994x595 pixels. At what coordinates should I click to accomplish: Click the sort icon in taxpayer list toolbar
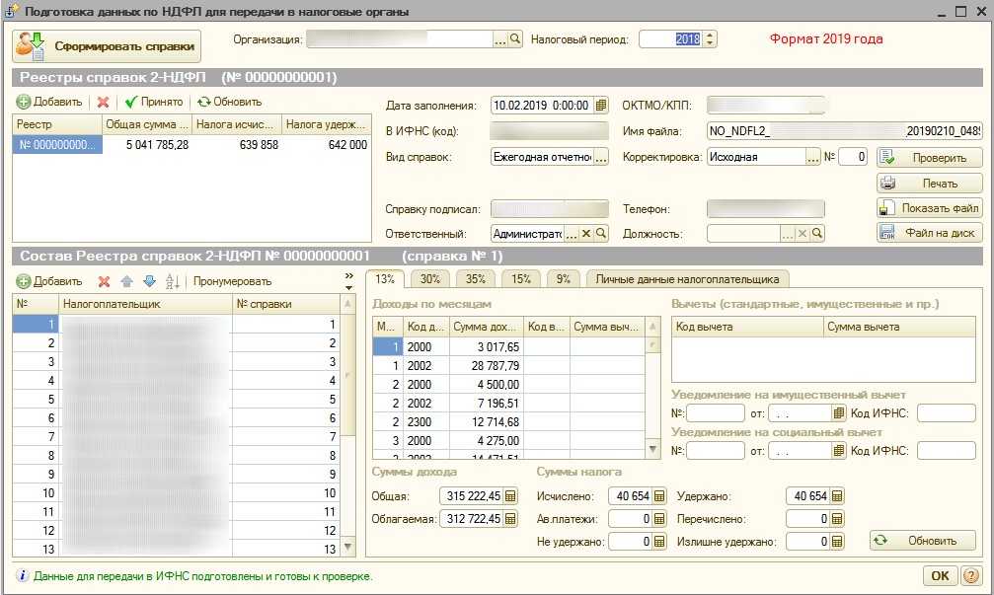173,281
